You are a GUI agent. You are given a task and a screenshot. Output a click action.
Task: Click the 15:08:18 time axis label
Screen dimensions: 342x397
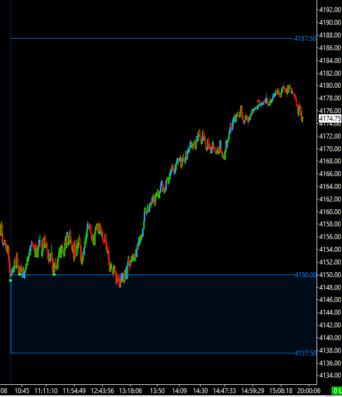click(x=281, y=391)
